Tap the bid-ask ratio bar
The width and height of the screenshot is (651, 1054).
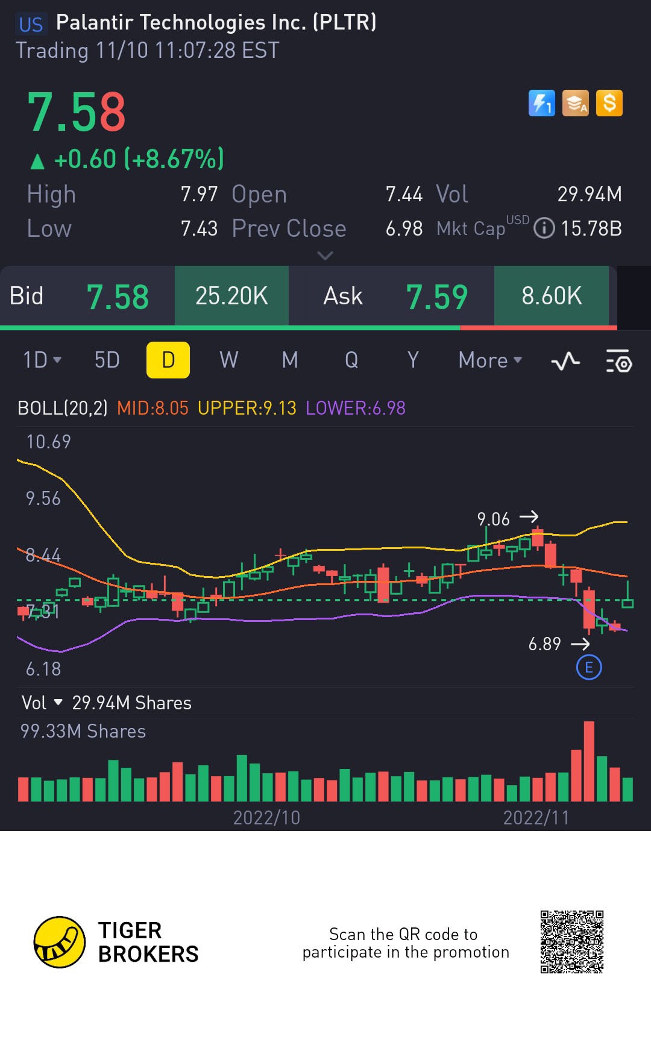pyautogui.click(x=309, y=328)
